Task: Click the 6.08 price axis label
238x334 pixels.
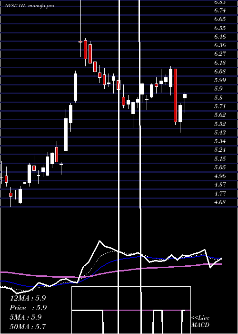Action: (x=220, y=72)
